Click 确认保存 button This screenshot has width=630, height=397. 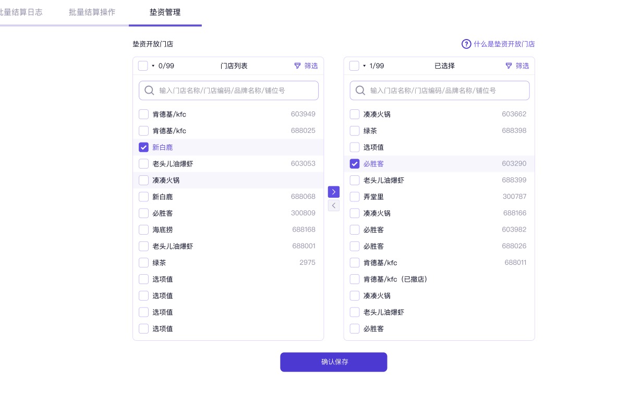pos(333,362)
